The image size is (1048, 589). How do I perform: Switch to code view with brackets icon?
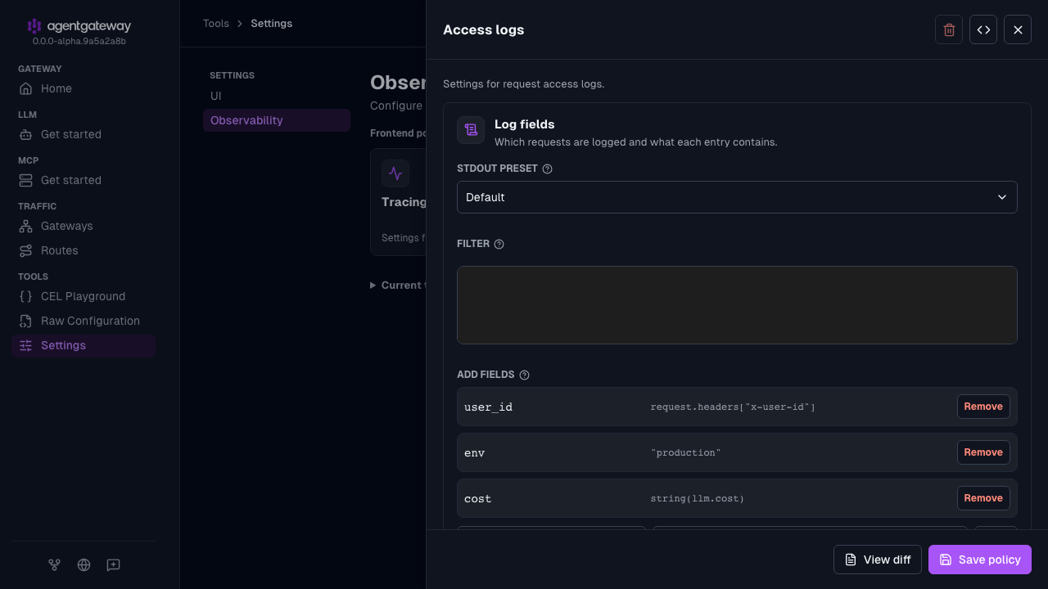pos(983,29)
